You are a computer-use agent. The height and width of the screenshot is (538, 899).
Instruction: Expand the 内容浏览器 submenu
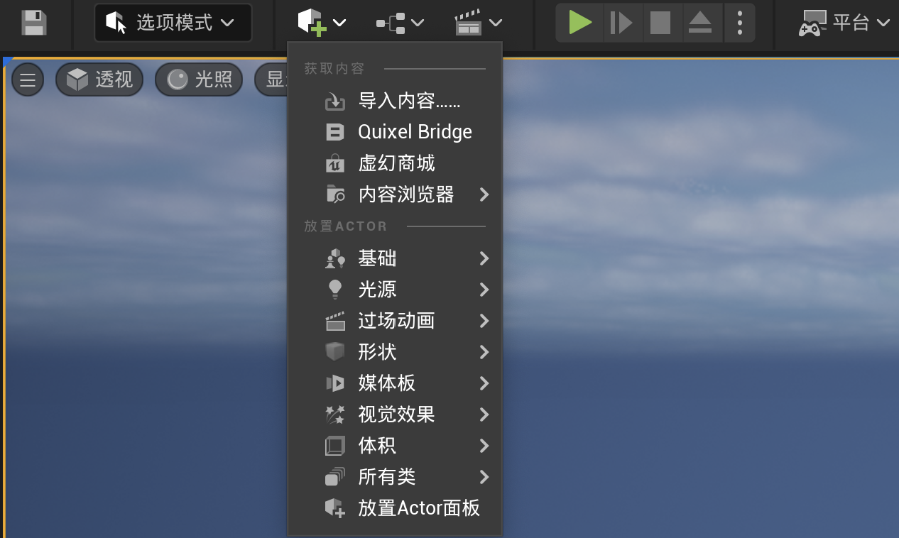(406, 194)
